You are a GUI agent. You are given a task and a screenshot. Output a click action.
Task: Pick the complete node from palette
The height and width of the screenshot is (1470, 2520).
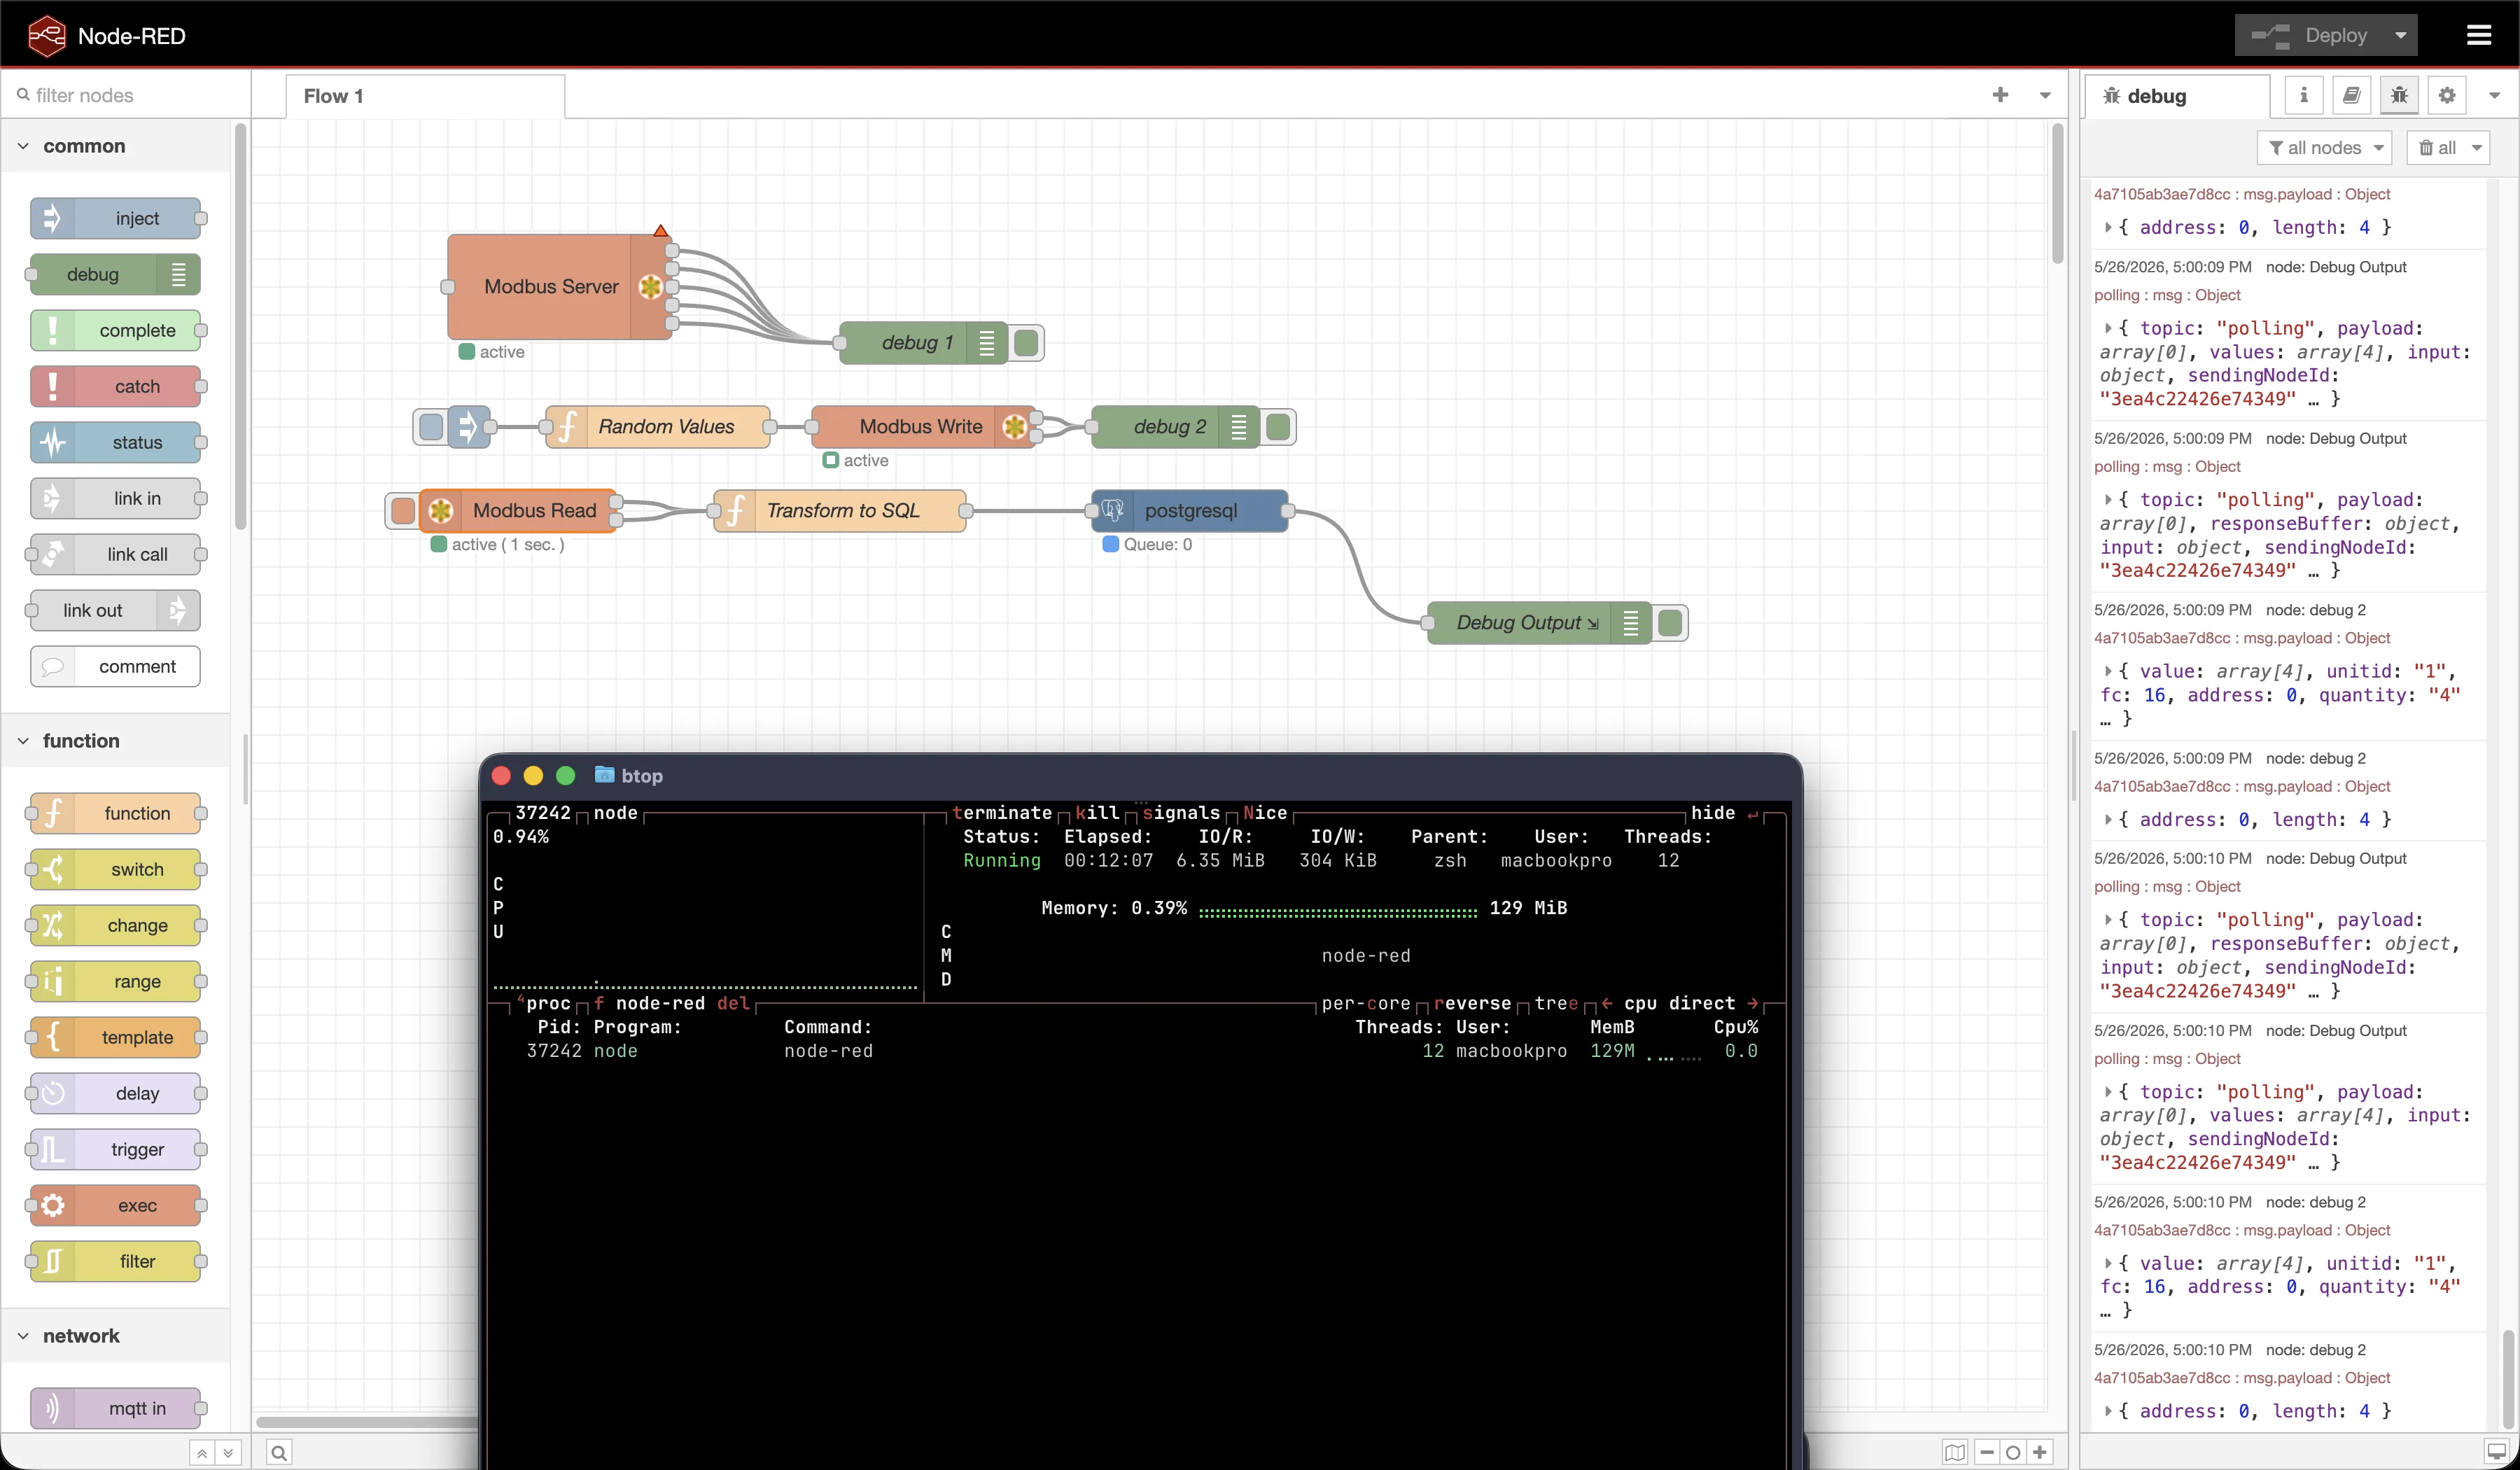click(x=115, y=330)
